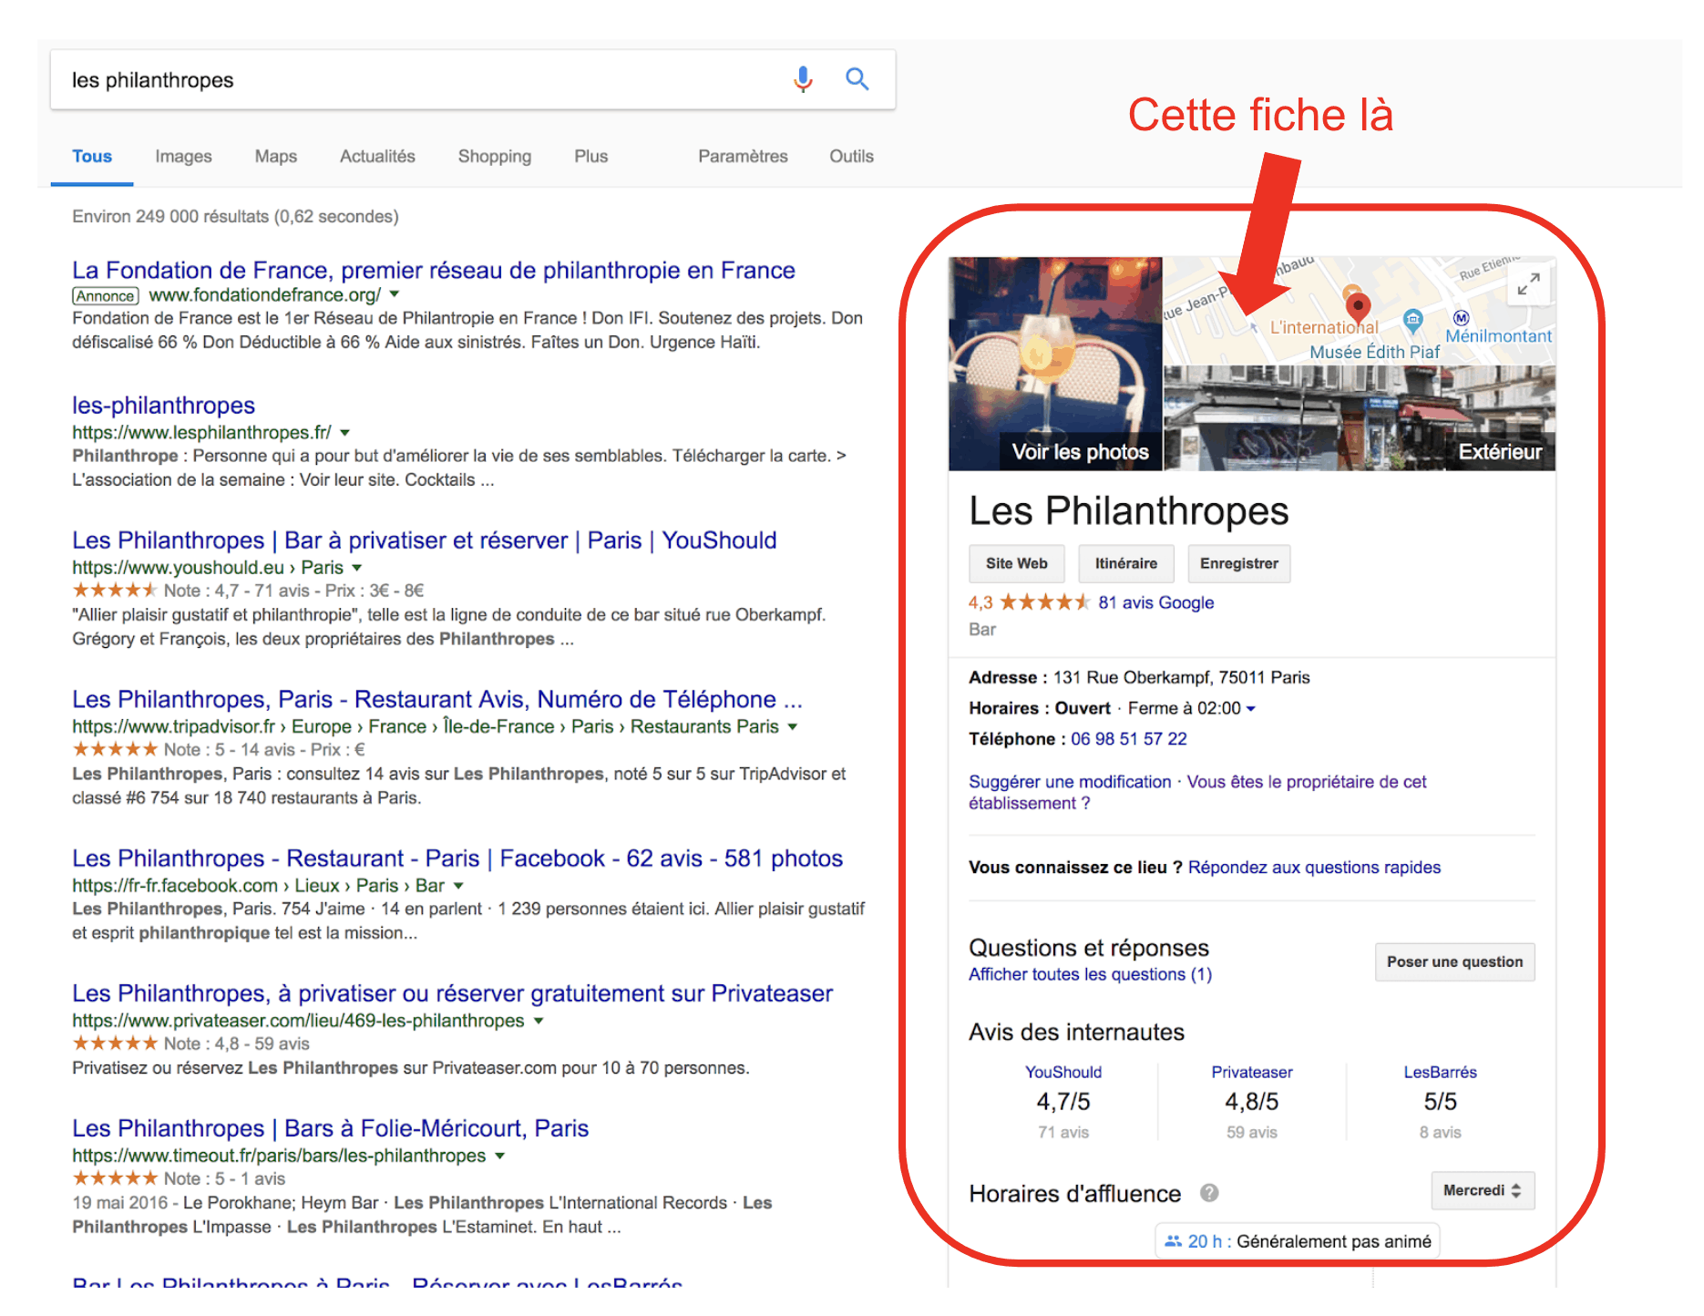Click the Site Web button
The width and height of the screenshot is (1704, 1316).
point(1015,563)
